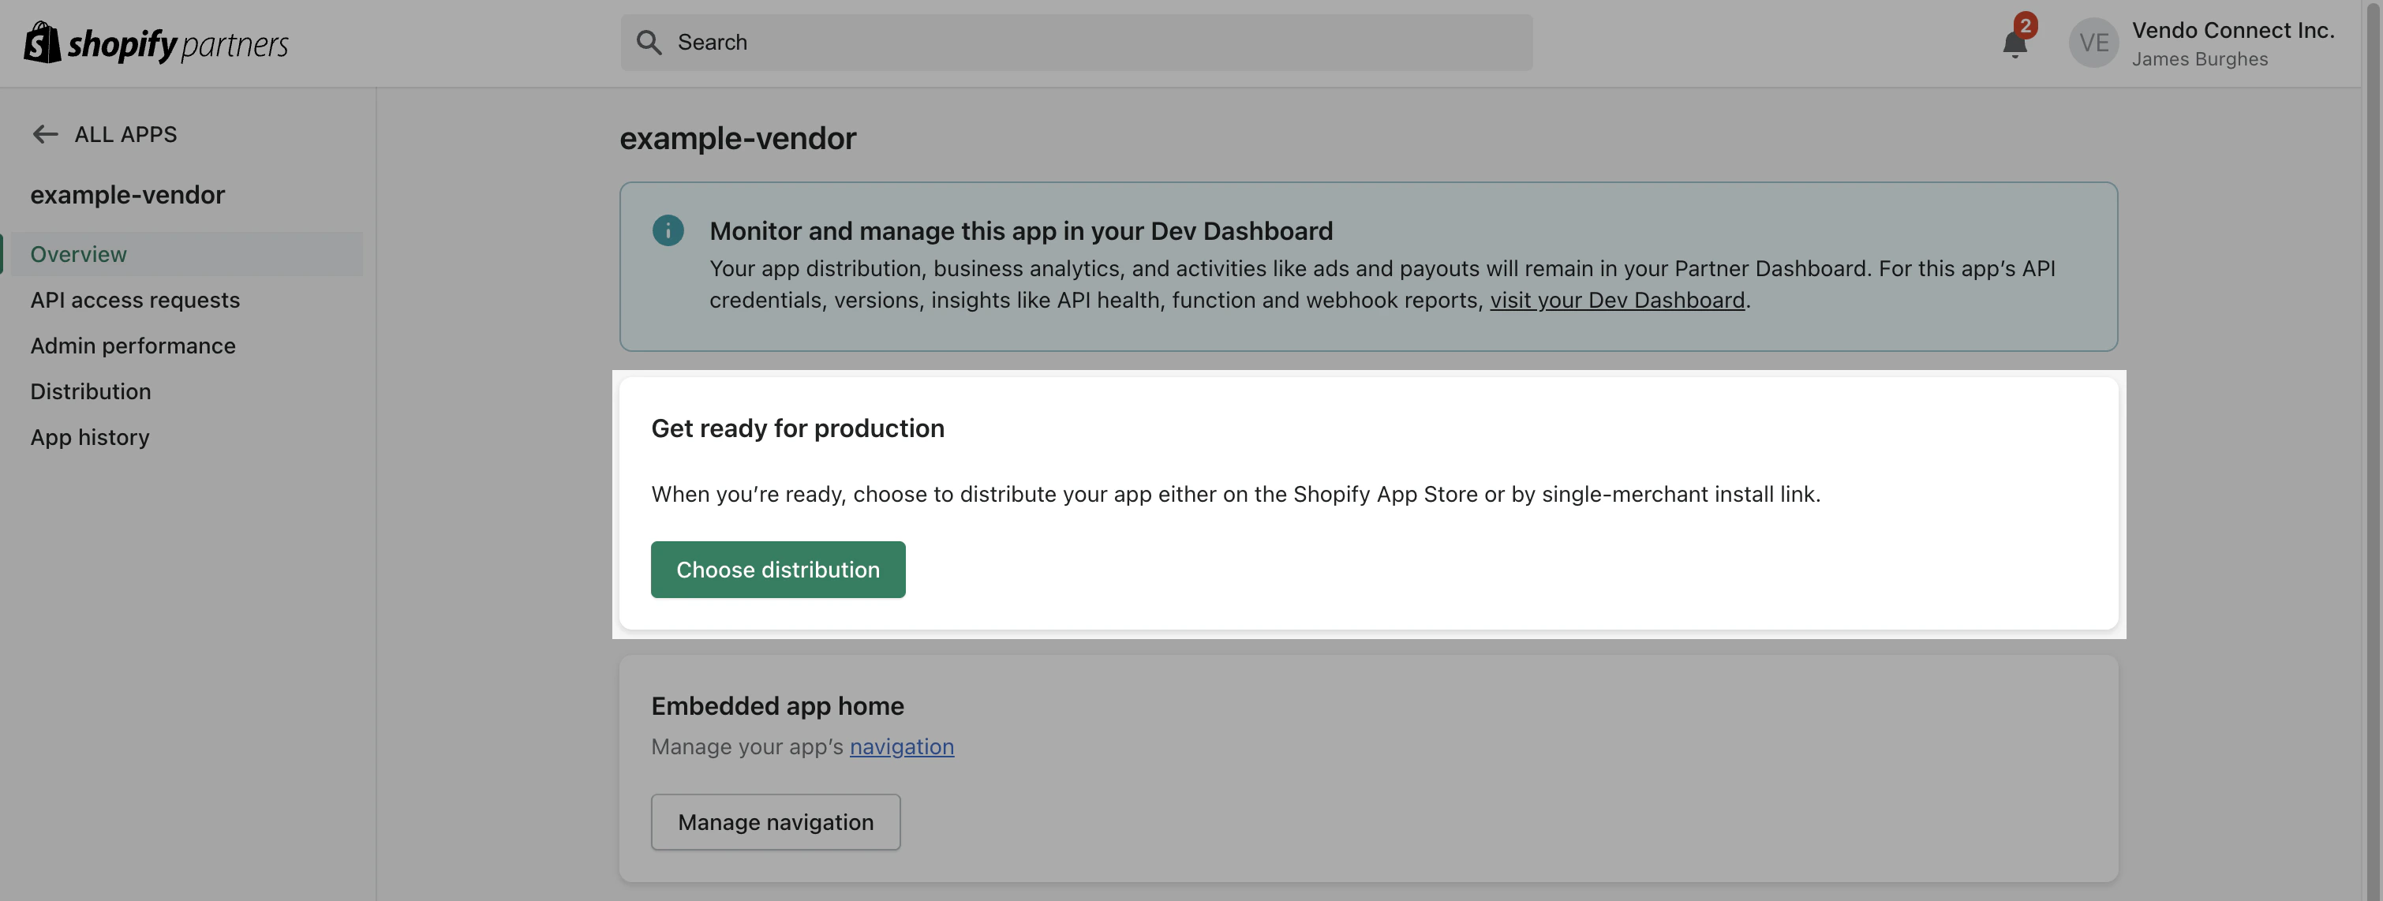
Task: Open the navigation link under Embedded app home
Action: tap(902, 746)
